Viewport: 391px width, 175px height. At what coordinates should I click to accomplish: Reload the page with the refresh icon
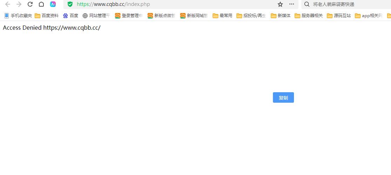point(30,4)
